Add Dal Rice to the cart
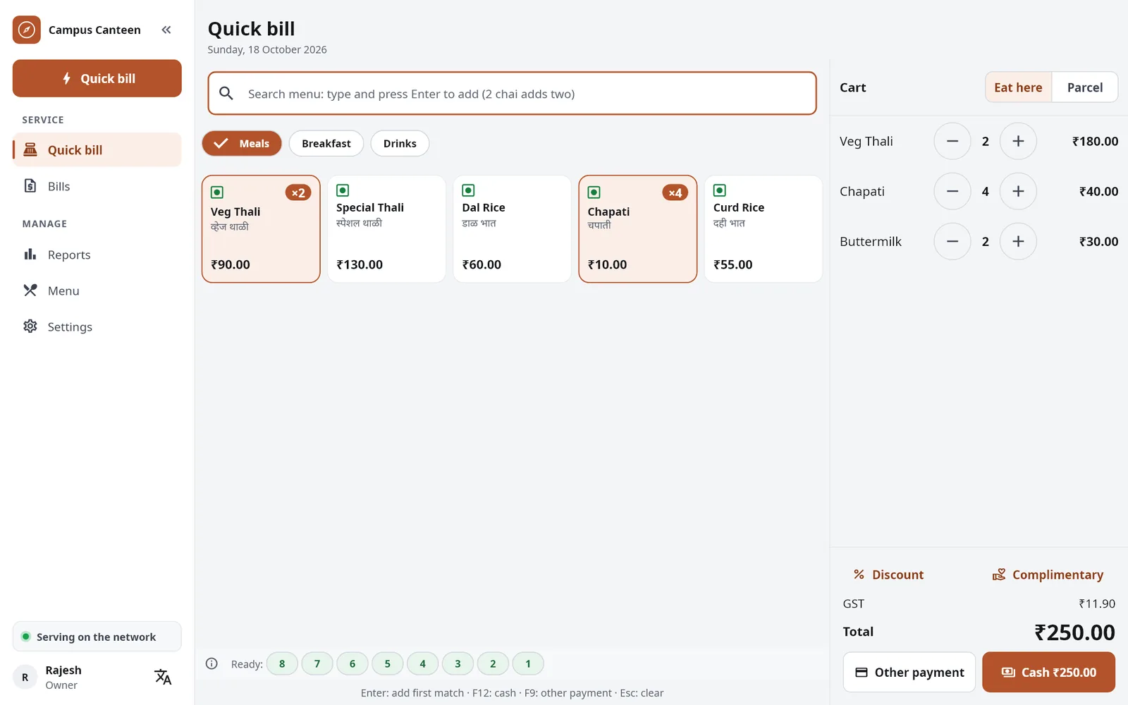This screenshot has height=705, width=1128. point(512,229)
